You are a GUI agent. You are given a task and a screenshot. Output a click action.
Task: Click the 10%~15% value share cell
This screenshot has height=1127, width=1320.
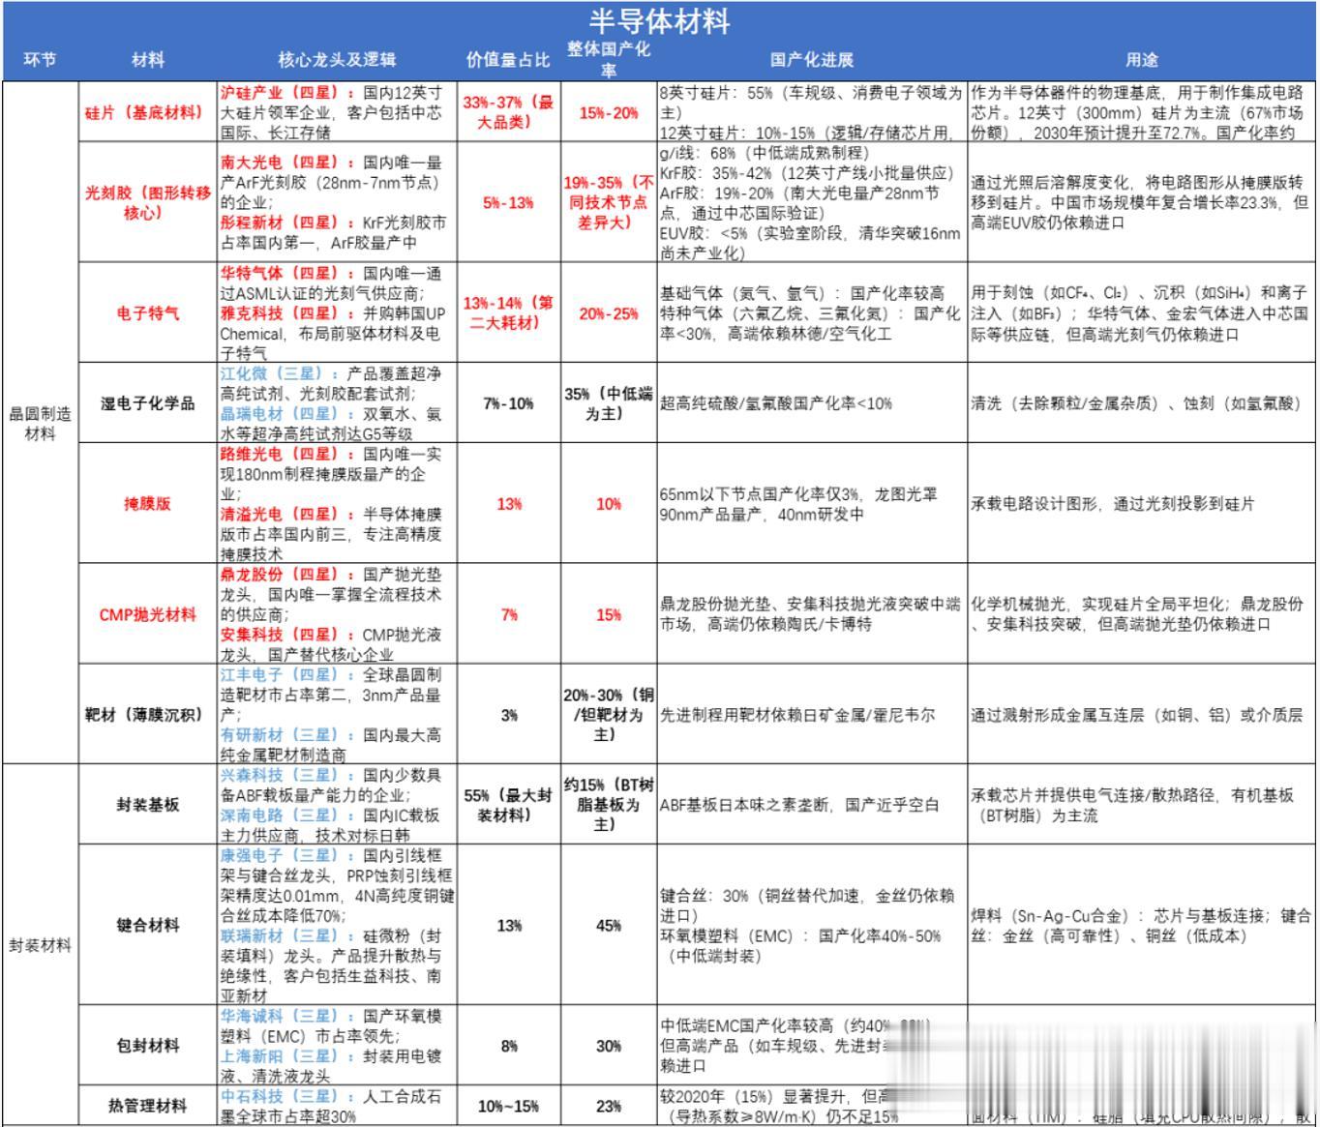(x=508, y=1106)
